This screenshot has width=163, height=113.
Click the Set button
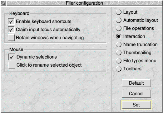[136, 105]
